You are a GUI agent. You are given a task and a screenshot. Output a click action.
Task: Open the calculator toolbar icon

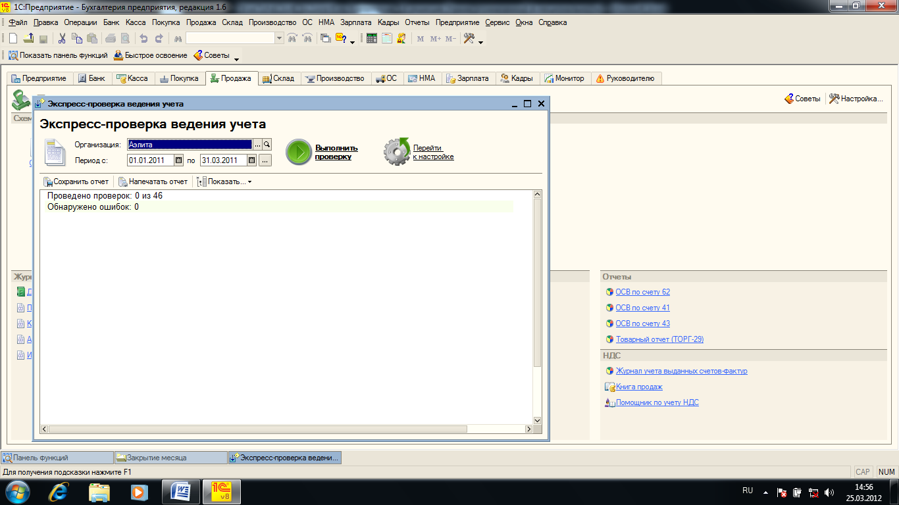(x=372, y=39)
